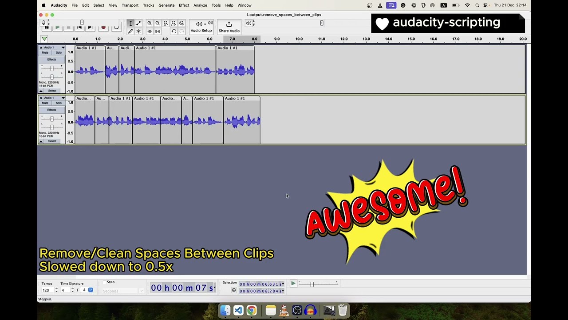Mute the top Audio 1 track
Screen dimensions: 568x320
[45, 52]
